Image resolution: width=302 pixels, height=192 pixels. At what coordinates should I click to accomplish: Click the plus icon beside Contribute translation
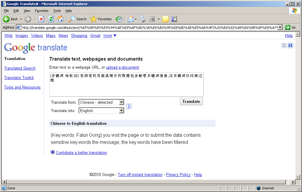53,152
